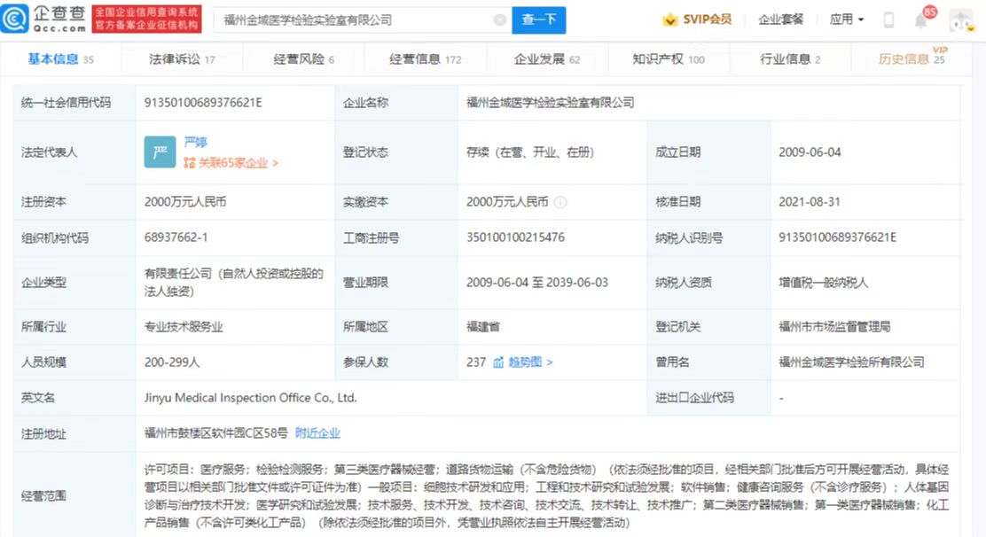Select 福建省 region value
Screen dimensions: 986x537
[x=483, y=327]
